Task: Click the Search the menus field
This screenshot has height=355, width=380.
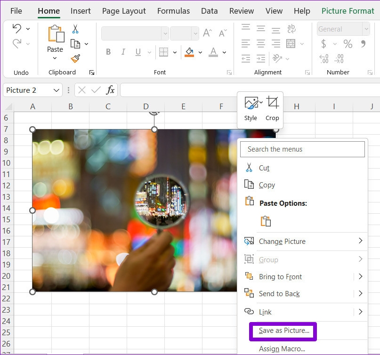Action: pyautogui.click(x=302, y=149)
